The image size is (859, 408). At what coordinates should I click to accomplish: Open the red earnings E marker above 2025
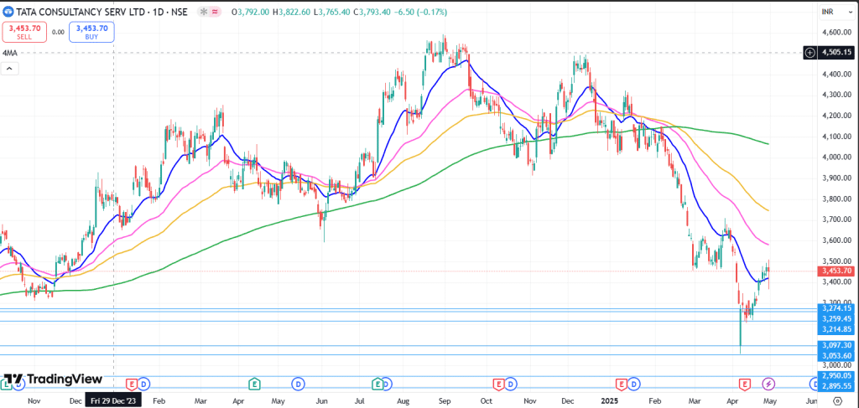pos(622,385)
